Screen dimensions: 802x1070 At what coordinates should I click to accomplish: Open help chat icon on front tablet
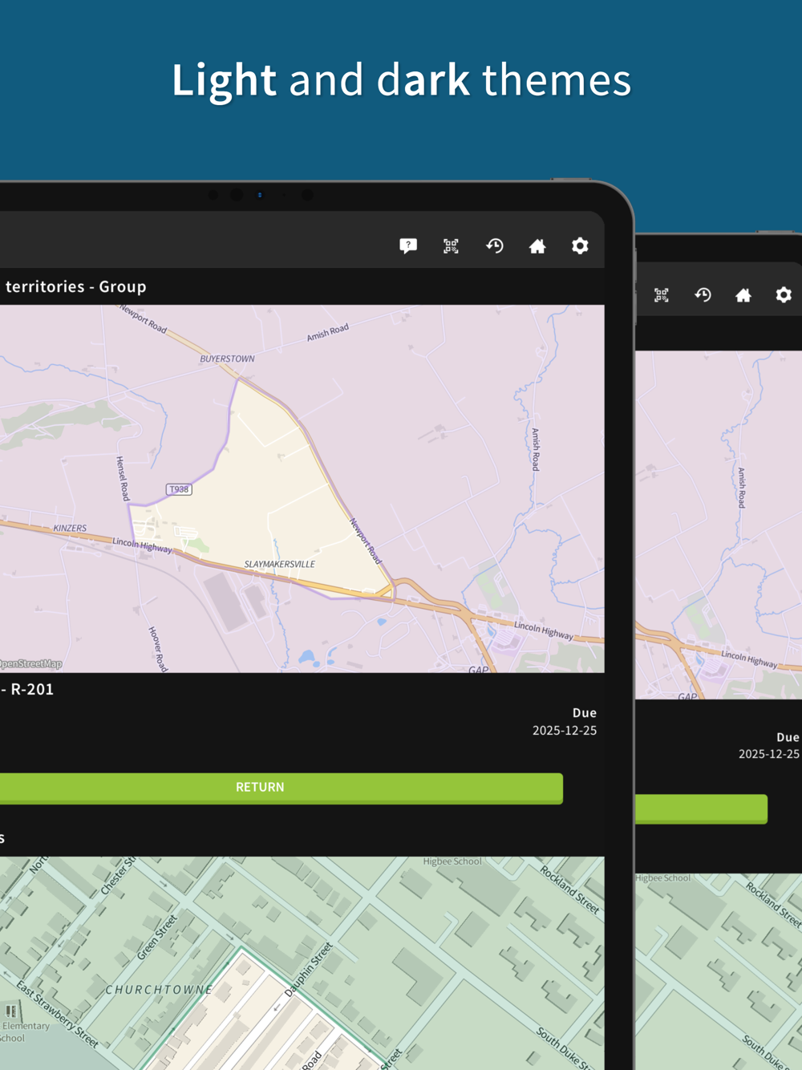pyautogui.click(x=408, y=246)
